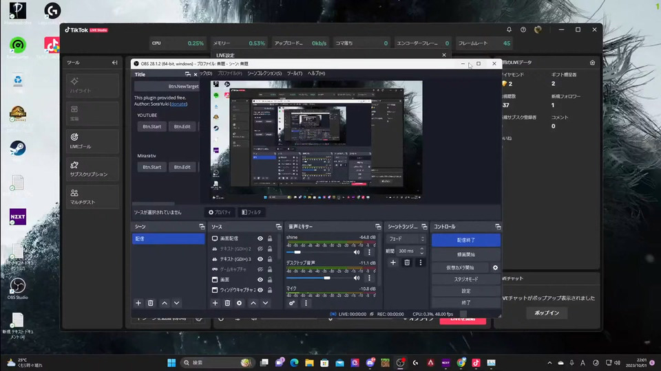Collapse the TikTok tools sidebar
Screen dimensions: 661x371
pos(115,63)
